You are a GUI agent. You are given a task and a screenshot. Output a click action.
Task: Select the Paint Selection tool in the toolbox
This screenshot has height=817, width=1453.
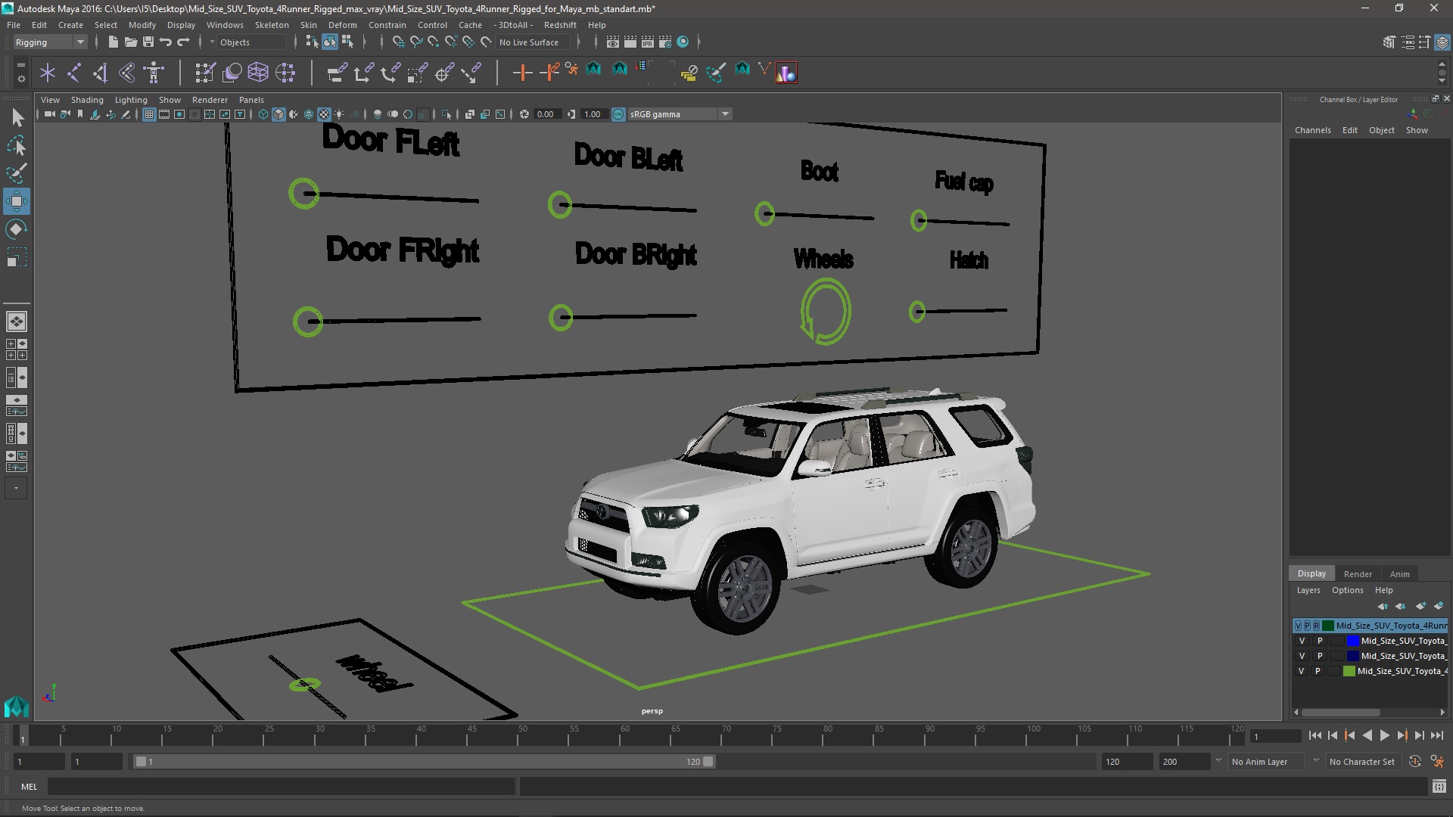(x=17, y=173)
